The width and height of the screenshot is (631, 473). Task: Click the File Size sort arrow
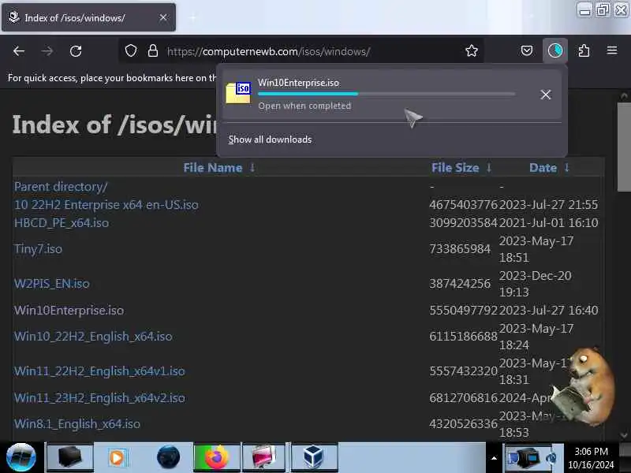click(488, 167)
